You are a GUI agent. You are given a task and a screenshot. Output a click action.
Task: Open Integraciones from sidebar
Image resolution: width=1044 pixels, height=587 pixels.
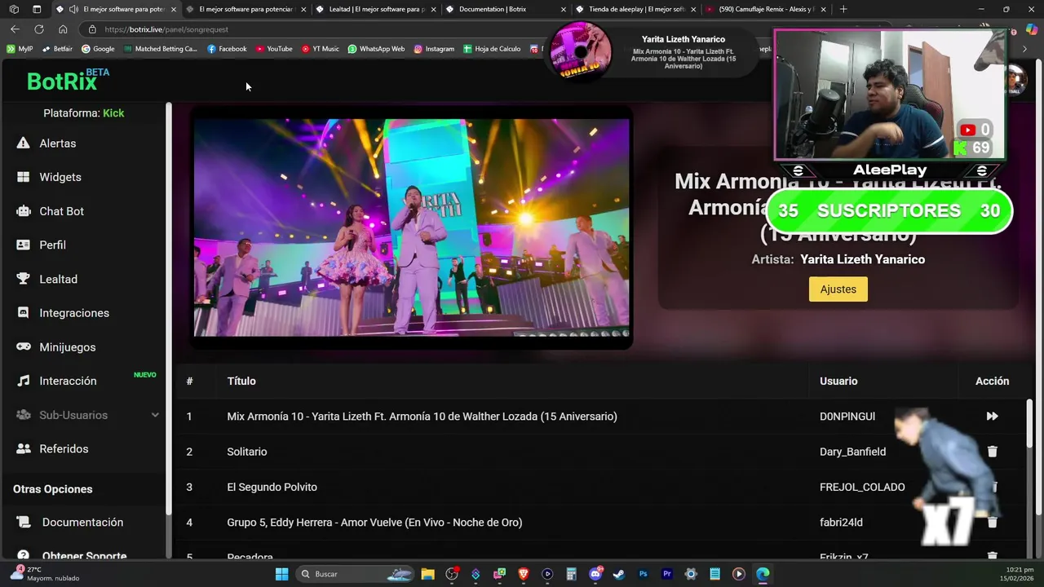[x=74, y=313]
